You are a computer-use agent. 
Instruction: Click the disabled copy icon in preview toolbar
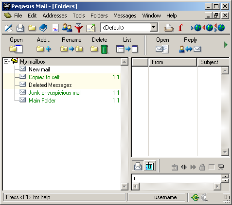tap(175, 167)
